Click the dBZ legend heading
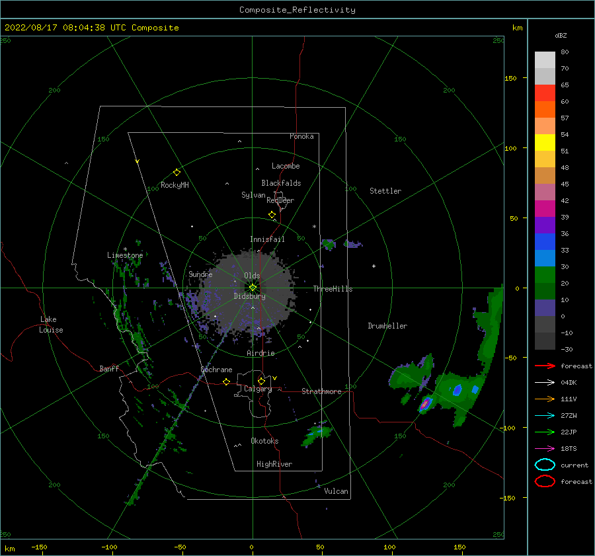The image size is (595, 556). click(x=561, y=35)
